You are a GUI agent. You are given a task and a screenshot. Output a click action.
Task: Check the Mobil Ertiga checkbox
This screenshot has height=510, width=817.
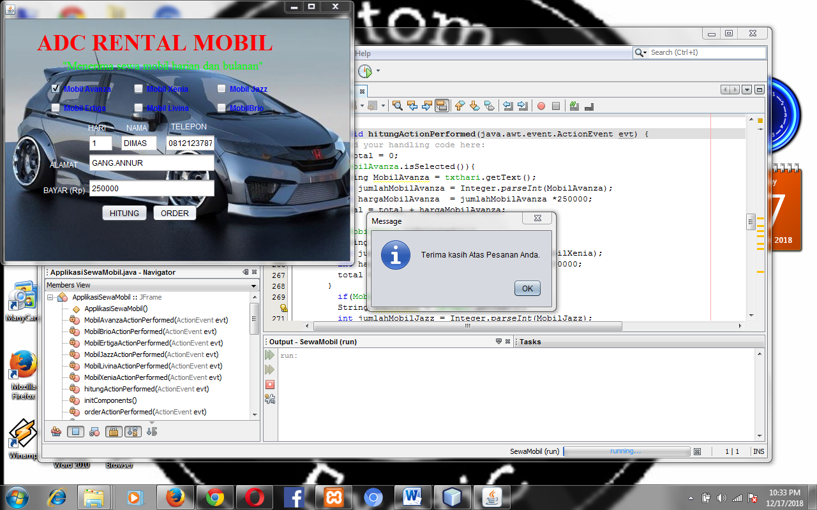point(56,108)
